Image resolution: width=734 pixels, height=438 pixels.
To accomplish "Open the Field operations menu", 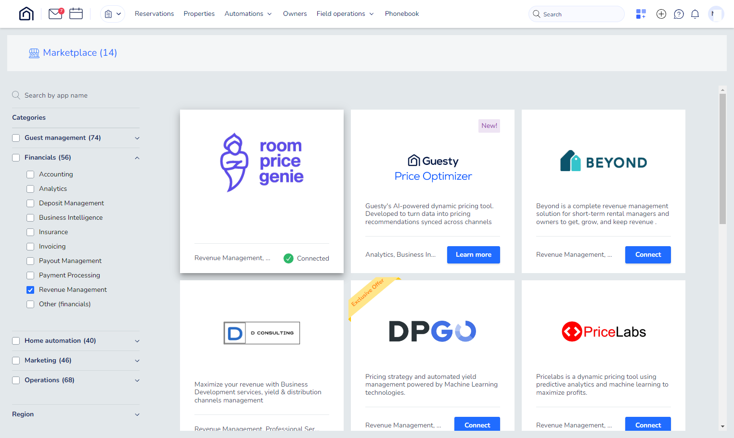I will coord(345,14).
